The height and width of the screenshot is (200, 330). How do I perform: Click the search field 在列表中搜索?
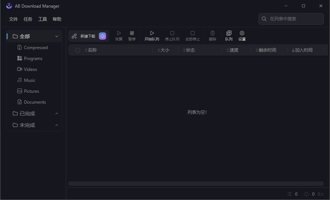(294, 19)
